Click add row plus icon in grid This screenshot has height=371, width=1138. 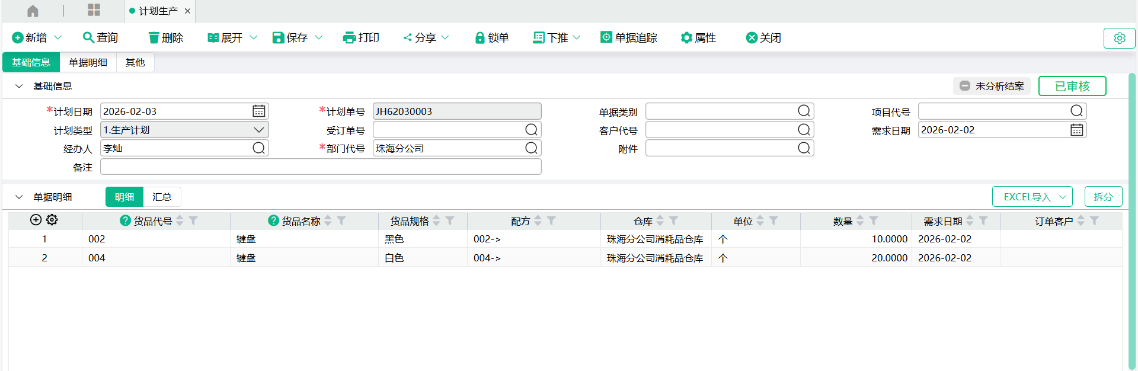pos(36,220)
